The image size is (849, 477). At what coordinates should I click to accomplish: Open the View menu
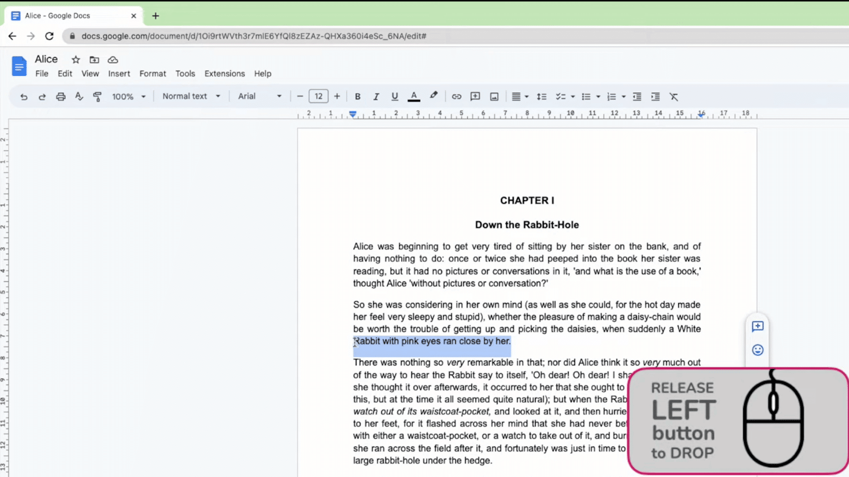click(90, 74)
